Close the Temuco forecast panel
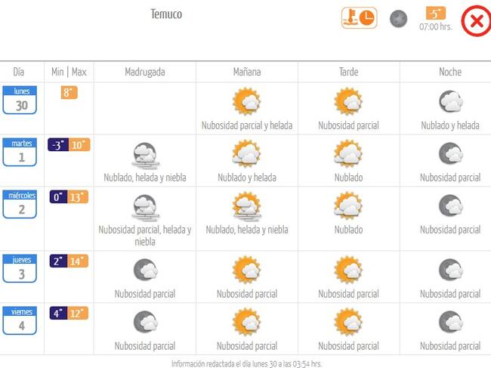491x368 pixels. tap(477, 21)
